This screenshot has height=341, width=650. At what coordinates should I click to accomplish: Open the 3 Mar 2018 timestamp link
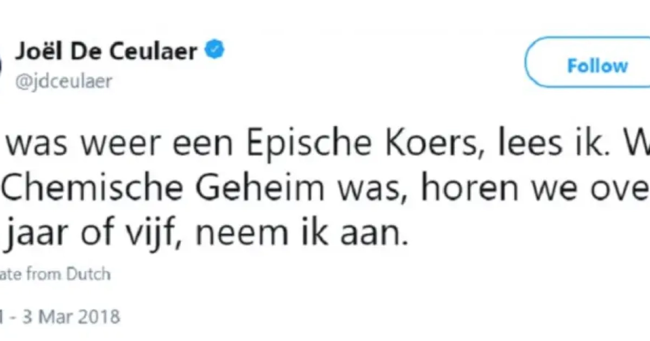tap(62, 316)
